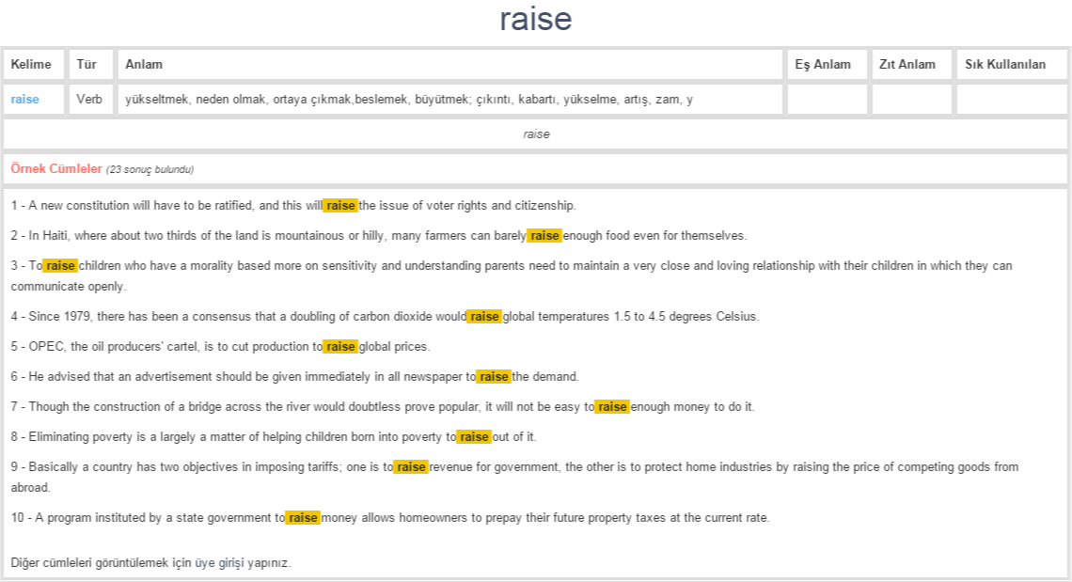The width and height of the screenshot is (1072, 582).
Task: Click the "Sık Kullanılan" column header
Action: pyautogui.click(x=1005, y=65)
